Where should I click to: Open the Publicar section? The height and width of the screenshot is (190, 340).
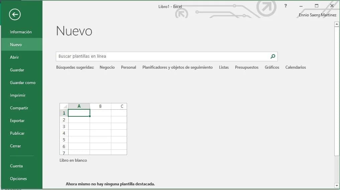(22, 133)
